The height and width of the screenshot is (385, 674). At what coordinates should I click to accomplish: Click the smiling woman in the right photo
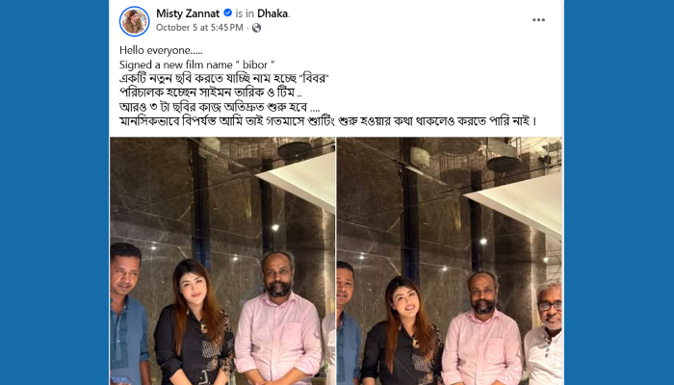(402, 331)
